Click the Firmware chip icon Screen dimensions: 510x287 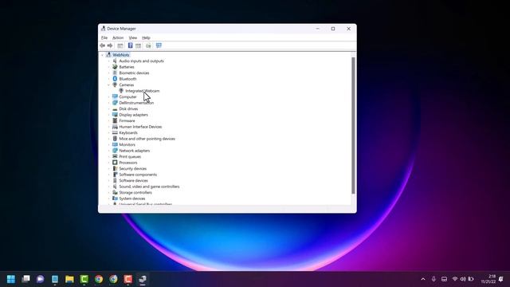click(x=115, y=120)
